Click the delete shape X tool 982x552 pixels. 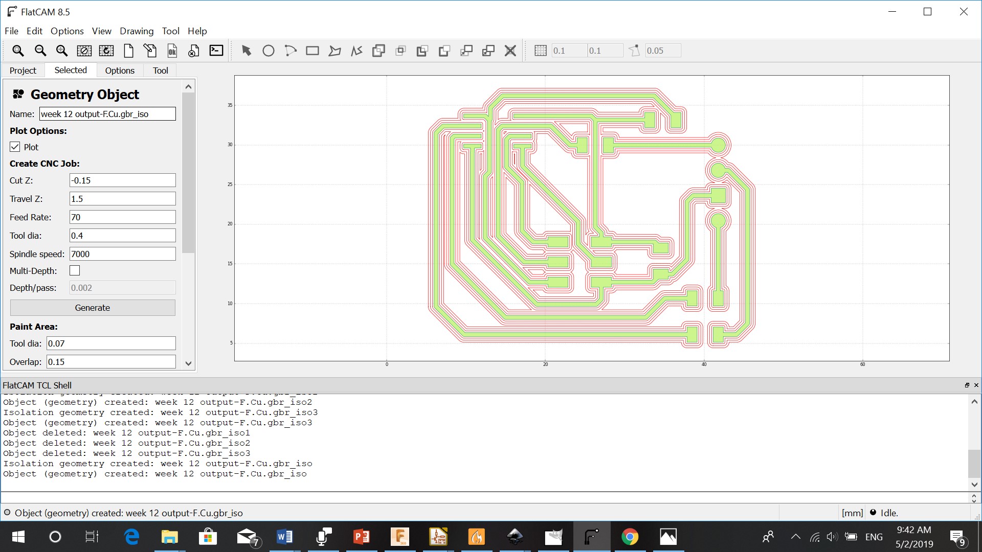click(x=510, y=51)
